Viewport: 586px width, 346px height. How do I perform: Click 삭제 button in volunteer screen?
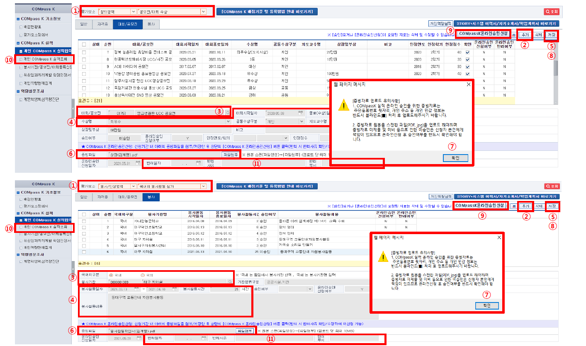coord(538,206)
